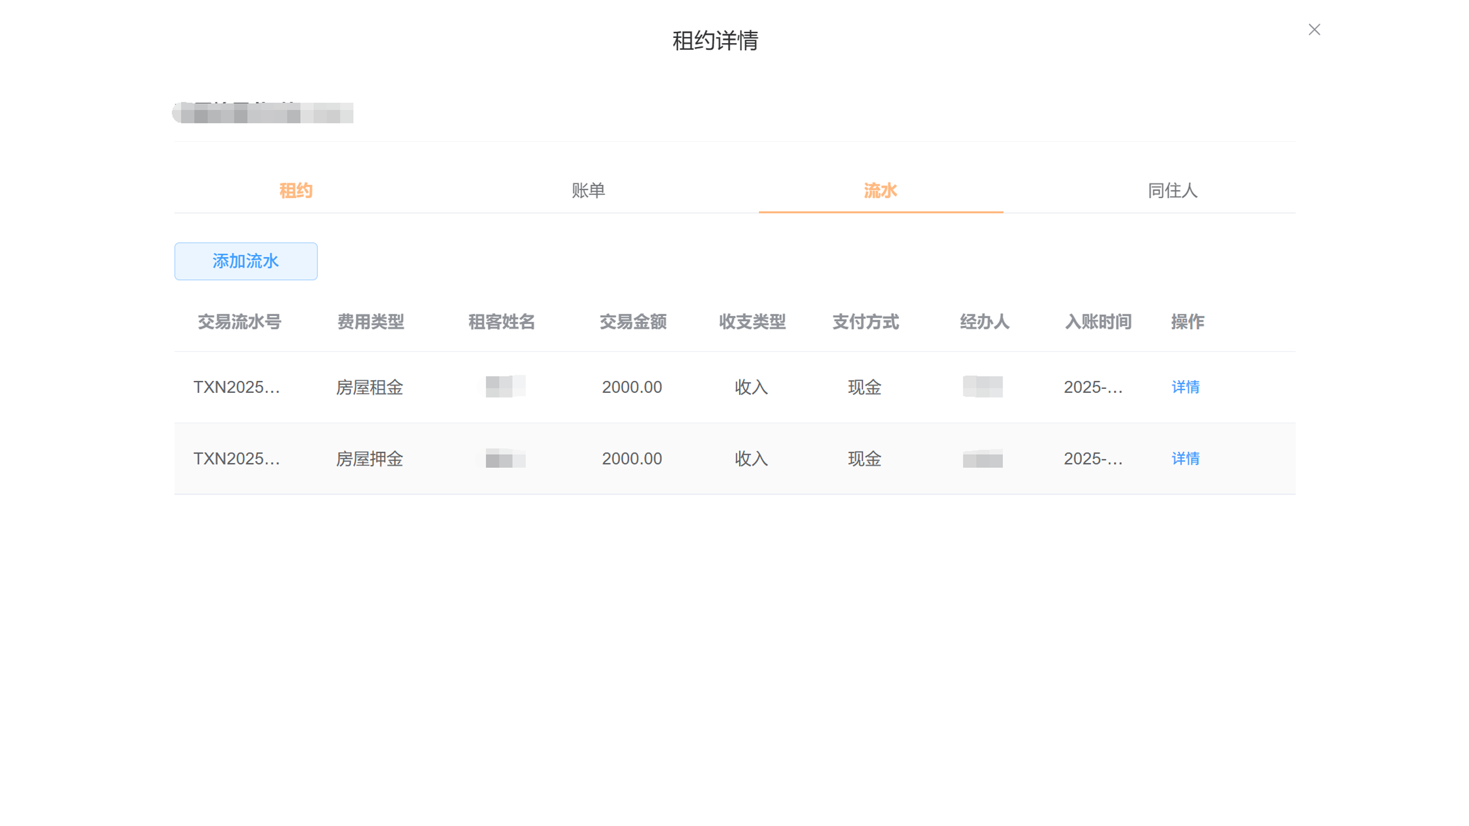Click the 交易流水号 column header
Screen dimensions: 1469x826
point(239,322)
